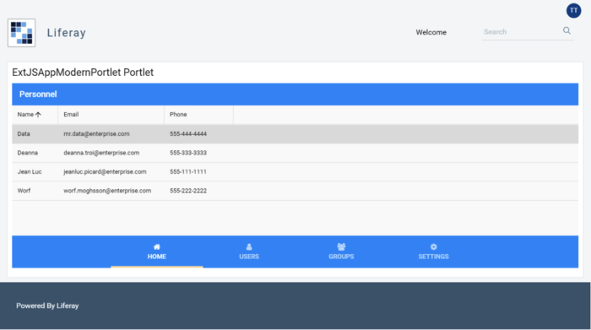
Task: Click jeanluc.picard@enterprise.com email cell
Action: [105, 172]
